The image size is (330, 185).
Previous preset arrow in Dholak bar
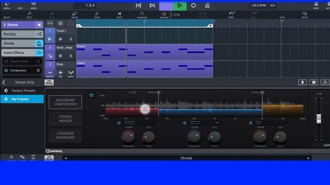pyautogui.click(x=65, y=158)
